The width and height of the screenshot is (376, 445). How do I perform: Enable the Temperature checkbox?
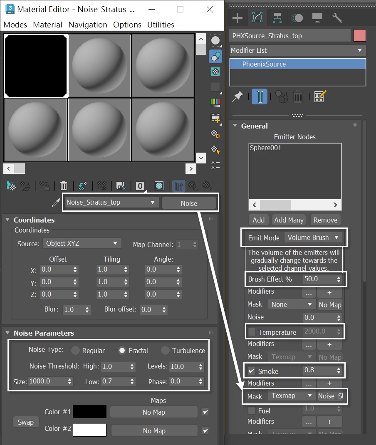(x=252, y=332)
